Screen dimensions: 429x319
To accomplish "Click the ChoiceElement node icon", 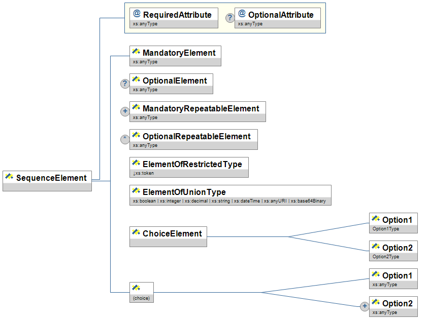I will [136, 233].
